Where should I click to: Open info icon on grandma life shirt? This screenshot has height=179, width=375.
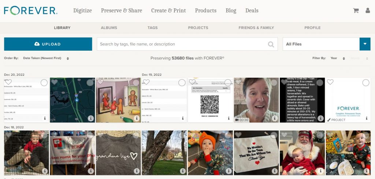[x=137, y=171]
